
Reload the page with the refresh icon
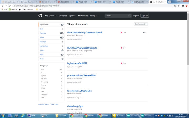tap(10, 6)
